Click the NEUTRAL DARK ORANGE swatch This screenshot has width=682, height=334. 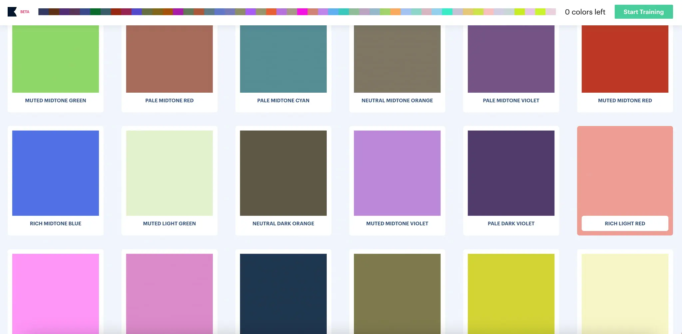(x=283, y=173)
